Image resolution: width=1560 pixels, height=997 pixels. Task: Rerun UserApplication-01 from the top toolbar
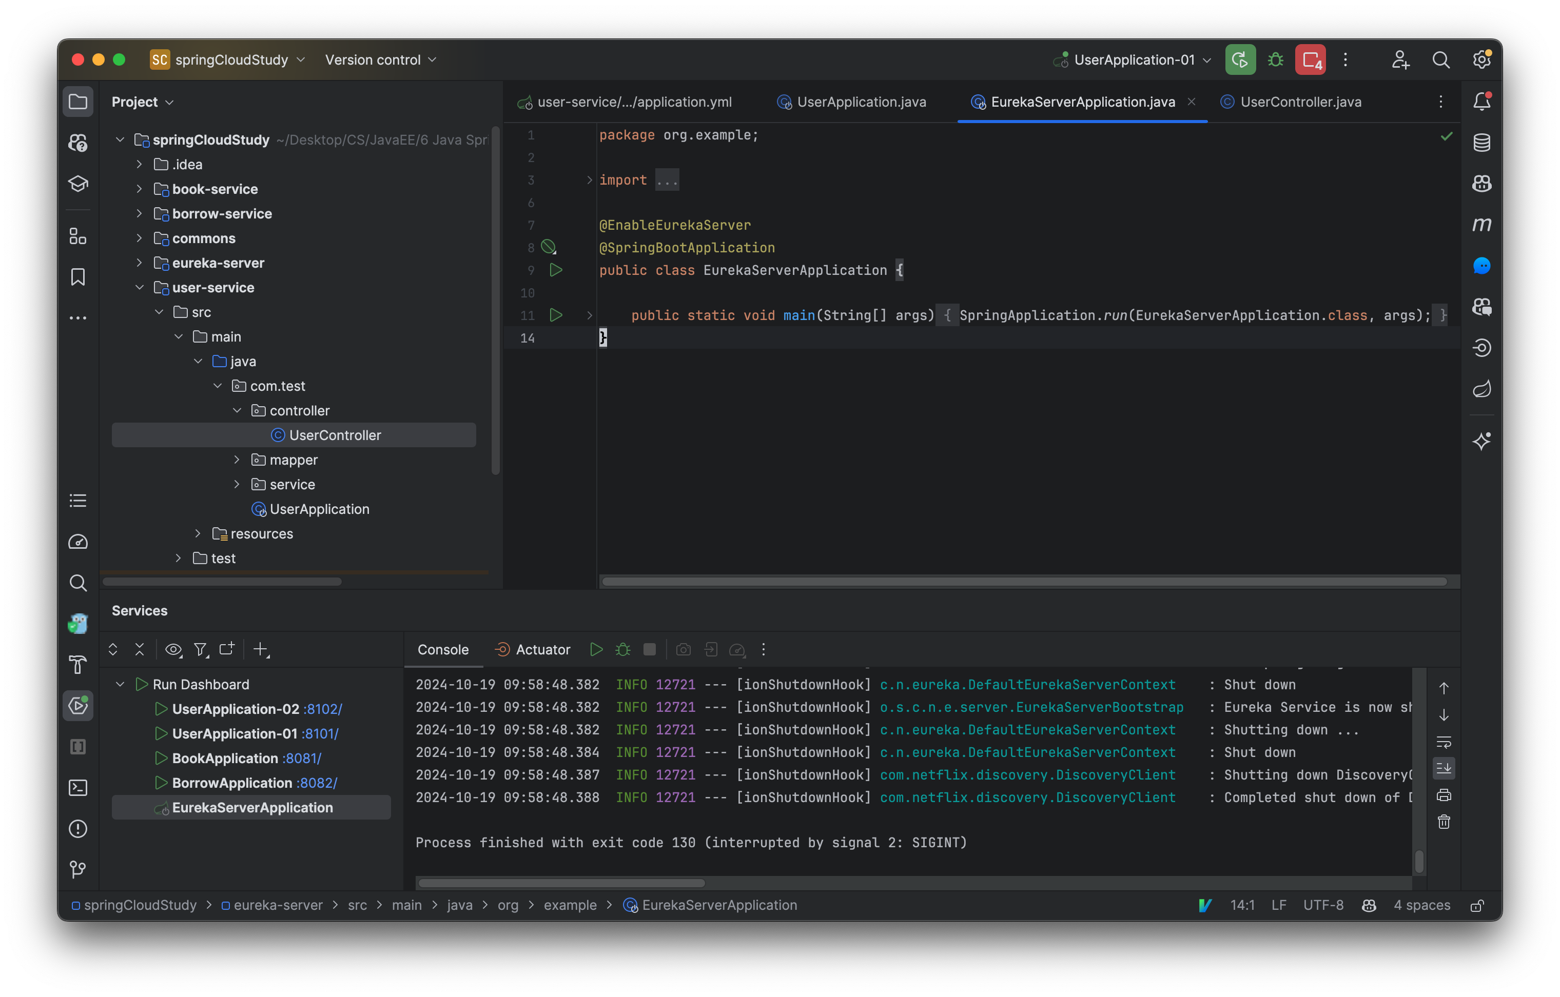[x=1240, y=59]
